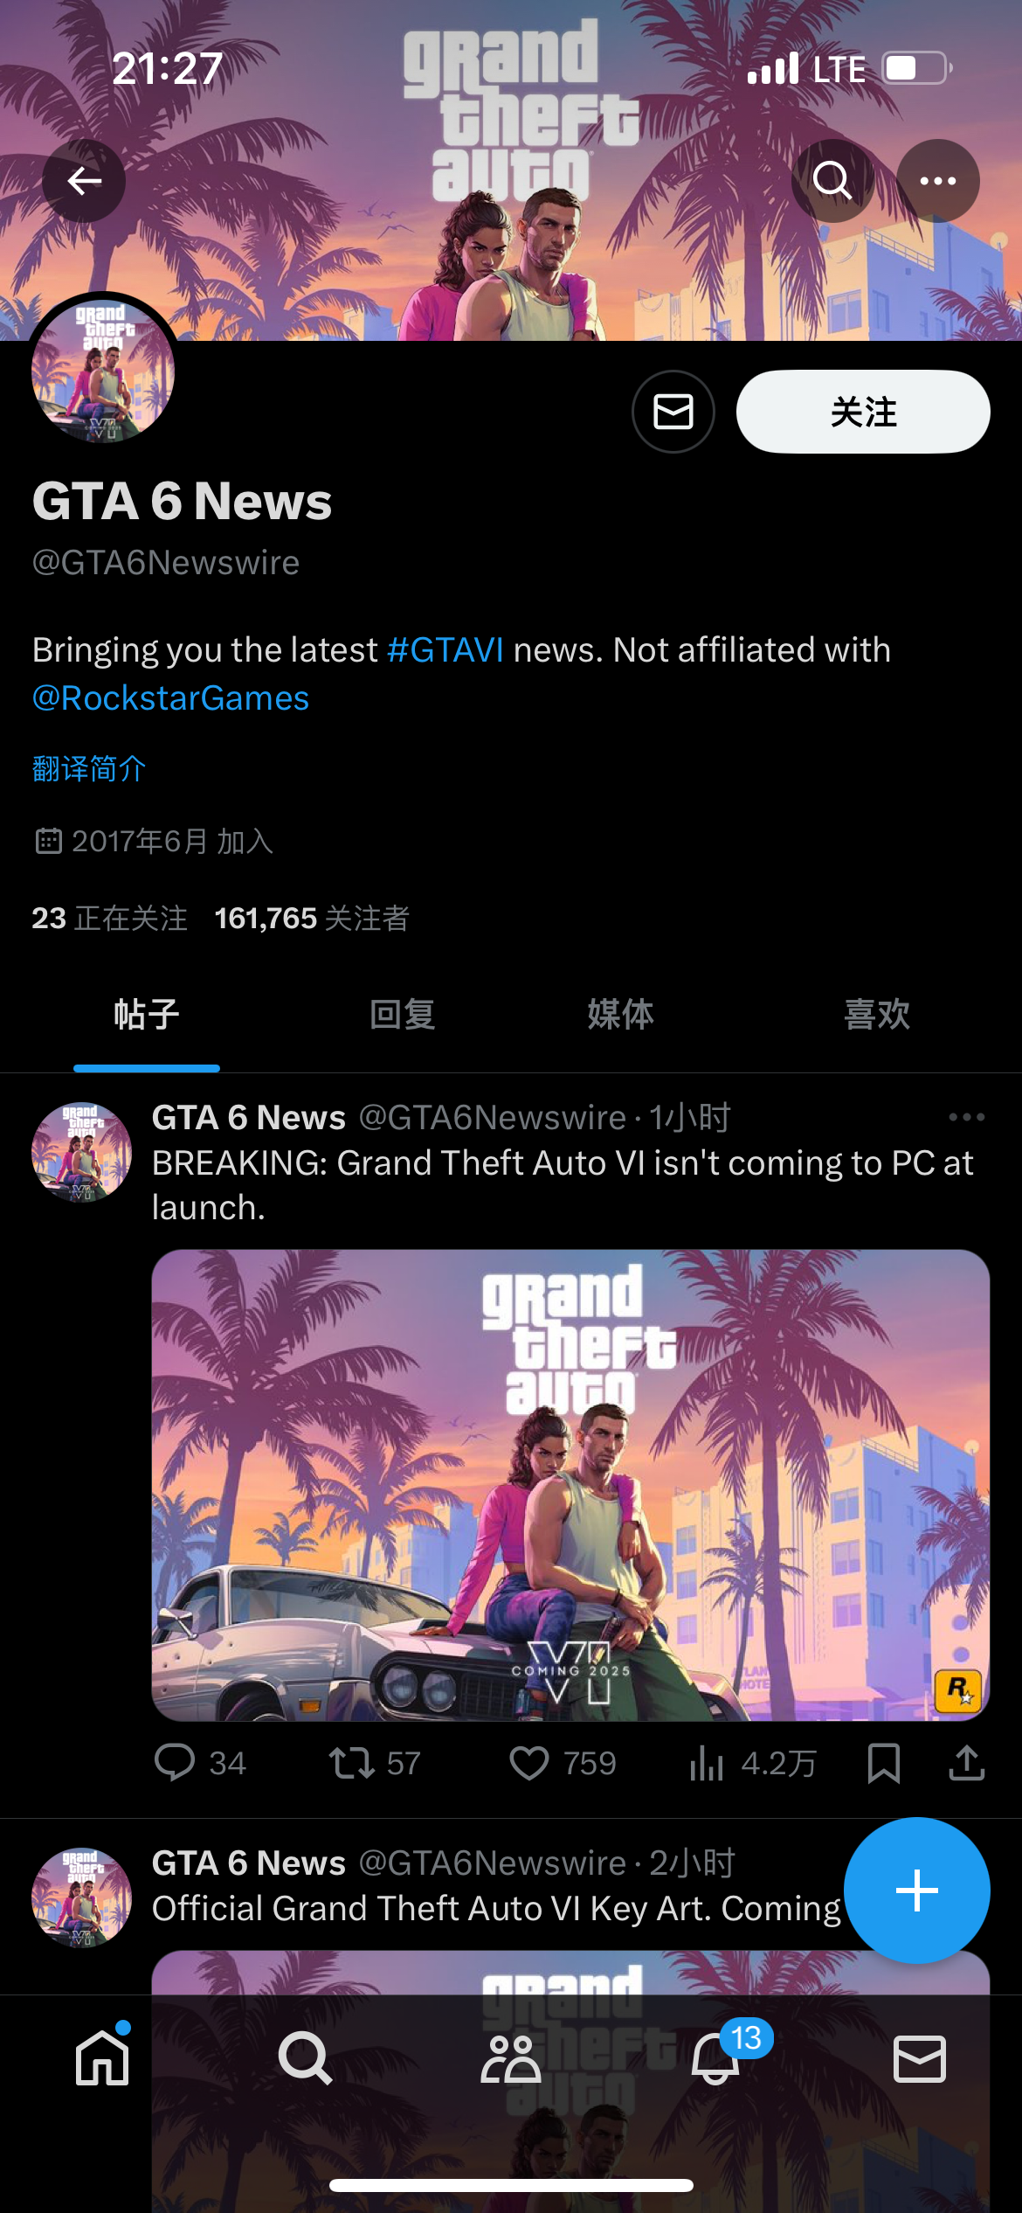Open notifications bell with 13 badge

(x=716, y=2058)
